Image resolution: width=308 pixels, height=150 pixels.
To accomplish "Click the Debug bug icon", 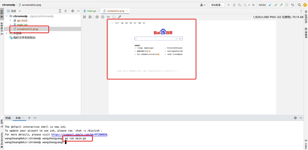I will pos(234,5).
